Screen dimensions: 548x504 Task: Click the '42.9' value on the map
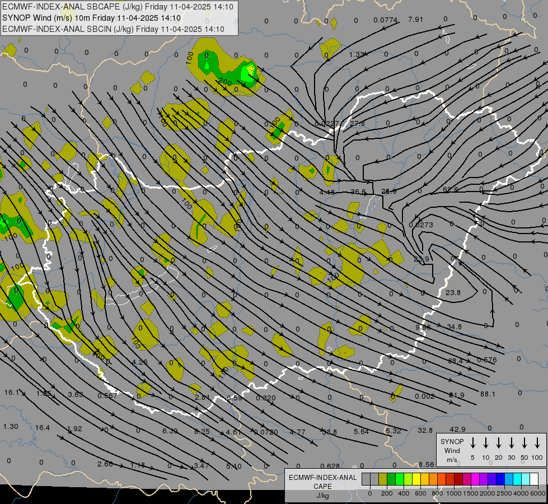pyautogui.click(x=457, y=429)
